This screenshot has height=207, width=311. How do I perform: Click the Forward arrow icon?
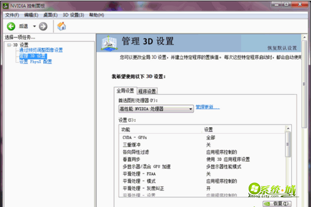43,26
